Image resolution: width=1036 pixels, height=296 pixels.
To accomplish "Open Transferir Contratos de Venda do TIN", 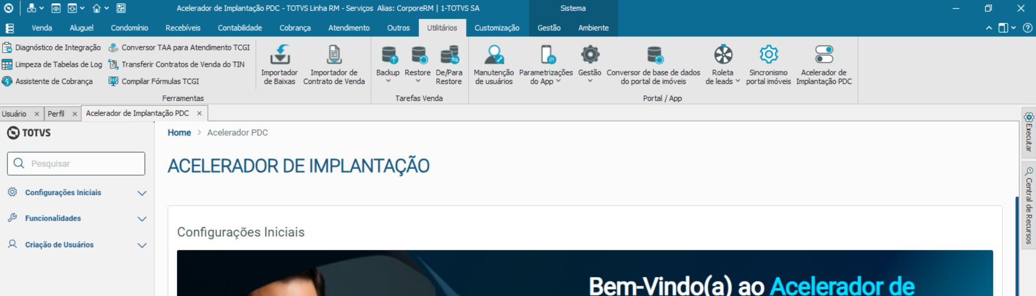I will pos(177,65).
